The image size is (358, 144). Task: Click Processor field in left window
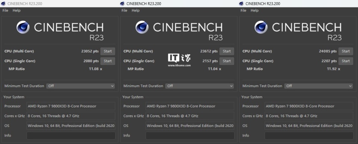[x=71, y=106]
